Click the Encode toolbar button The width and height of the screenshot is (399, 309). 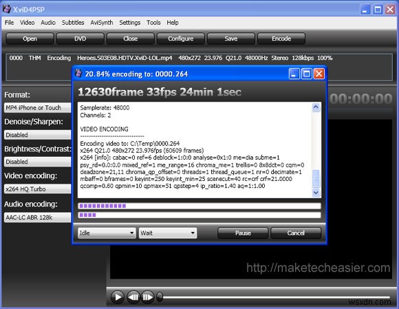click(x=281, y=39)
